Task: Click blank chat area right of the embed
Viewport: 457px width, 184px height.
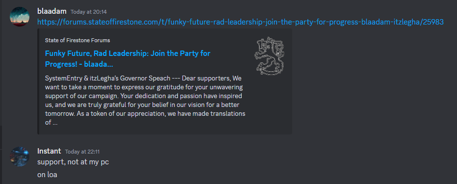Action: [x=373, y=81]
